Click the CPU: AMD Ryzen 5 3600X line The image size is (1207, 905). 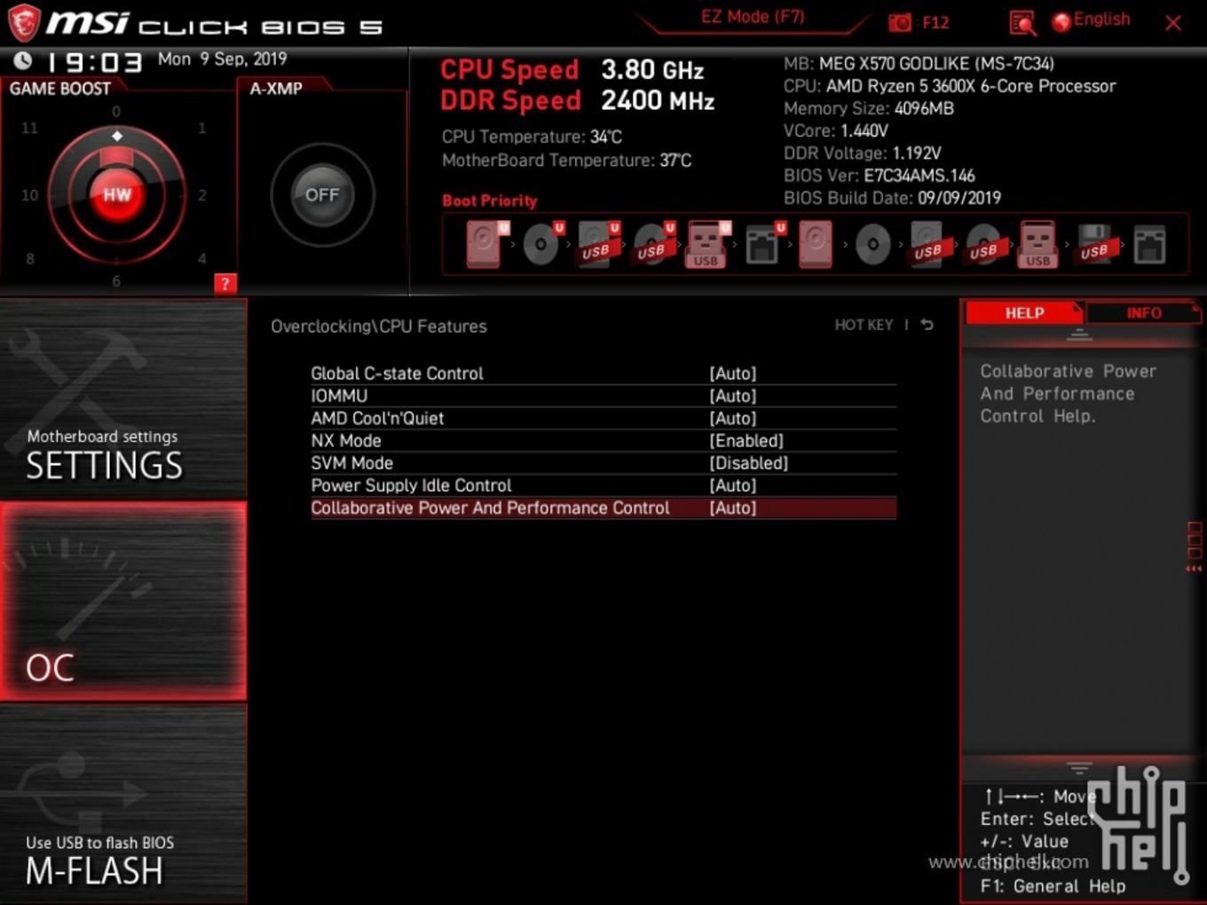coord(950,86)
